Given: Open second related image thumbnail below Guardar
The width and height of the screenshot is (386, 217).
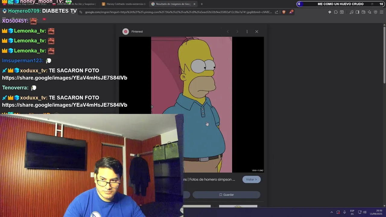Looking at the screenshot, I should pos(238,206).
